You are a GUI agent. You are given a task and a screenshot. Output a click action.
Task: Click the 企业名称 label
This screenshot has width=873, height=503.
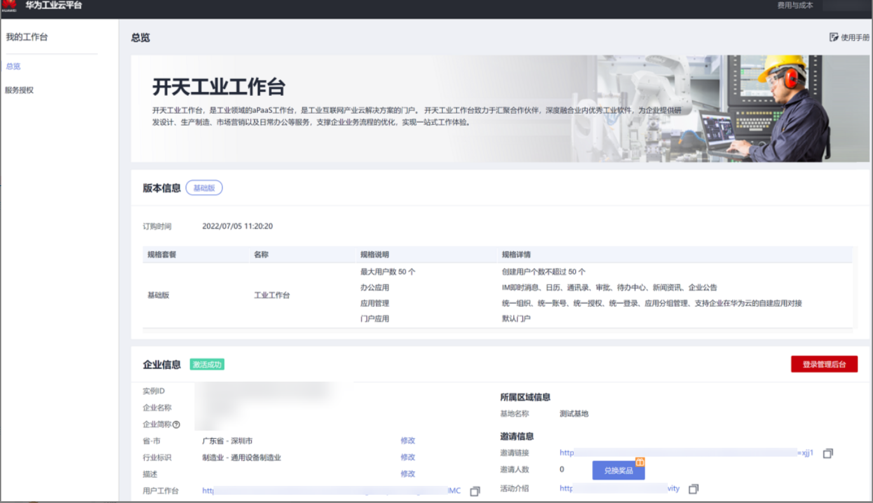(x=157, y=408)
